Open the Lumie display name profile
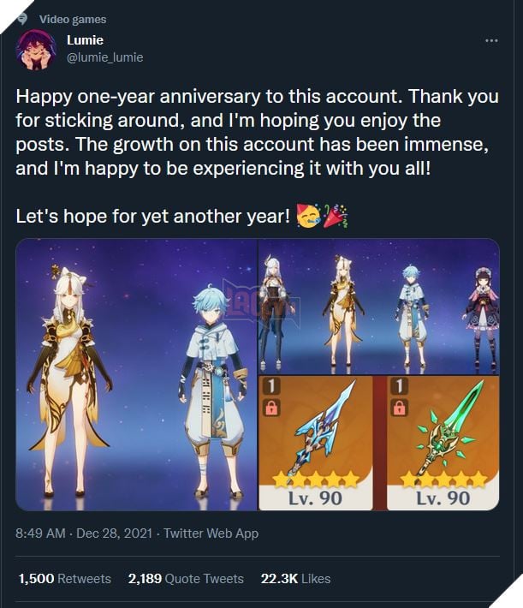This screenshot has height=608, width=523. pos(85,40)
